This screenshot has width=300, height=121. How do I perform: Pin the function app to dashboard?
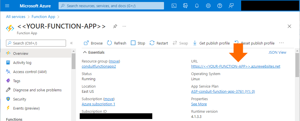coord(115,26)
